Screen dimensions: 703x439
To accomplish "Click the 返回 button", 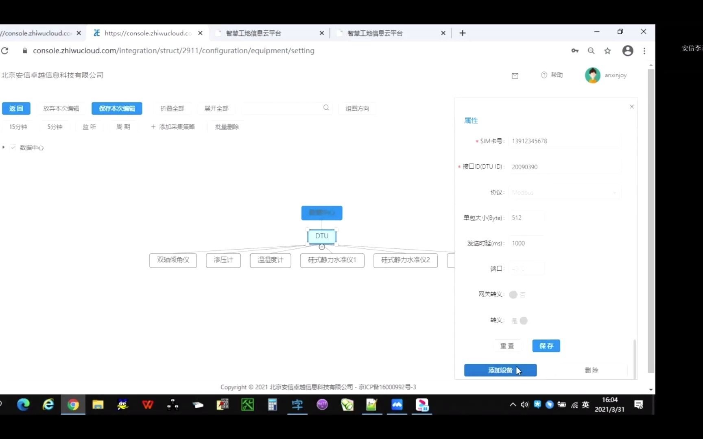I will [x=16, y=109].
